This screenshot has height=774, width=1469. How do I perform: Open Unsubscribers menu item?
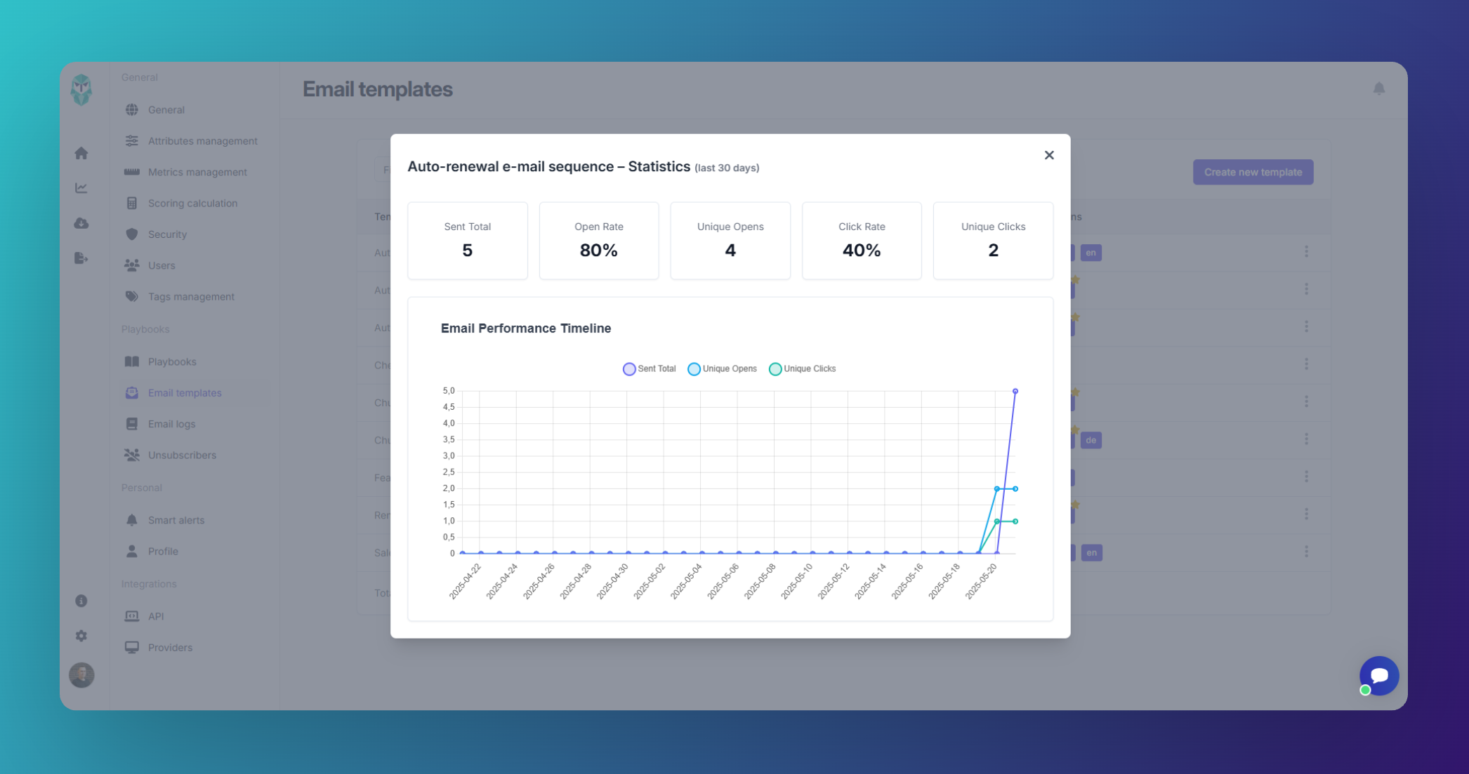coord(182,455)
